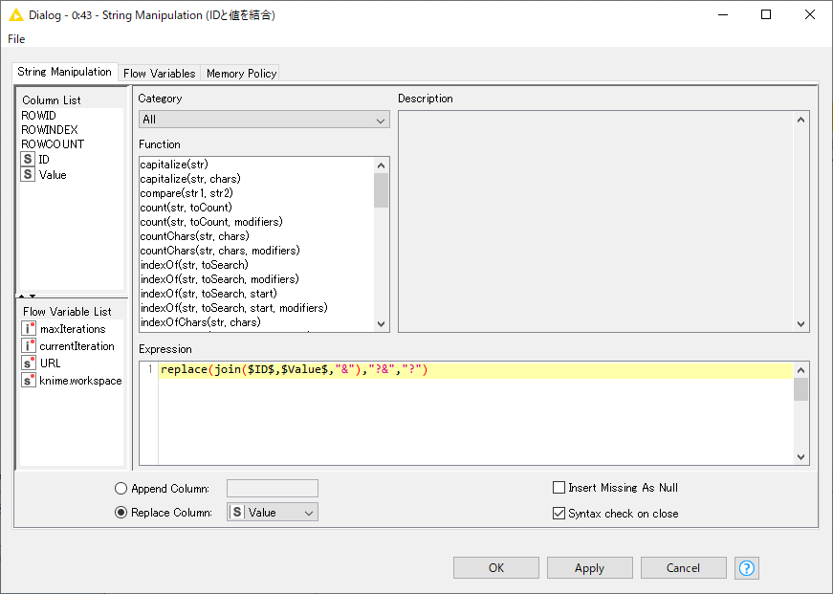Select the knime.workspace flow variable
The width and height of the screenshot is (833, 594).
coord(80,381)
